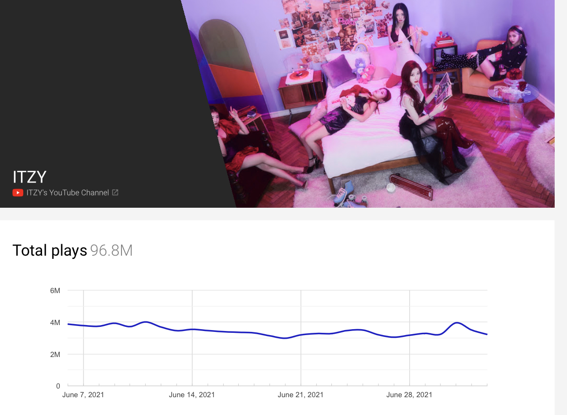This screenshot has height=415, width=567.
Task: Click the Total plays heading
Action: point(50,250)
